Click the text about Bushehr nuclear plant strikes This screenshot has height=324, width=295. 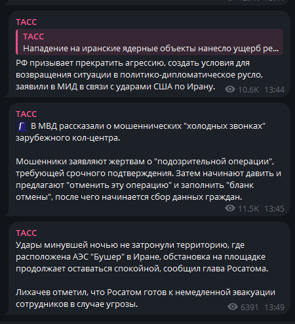[142, 257]
